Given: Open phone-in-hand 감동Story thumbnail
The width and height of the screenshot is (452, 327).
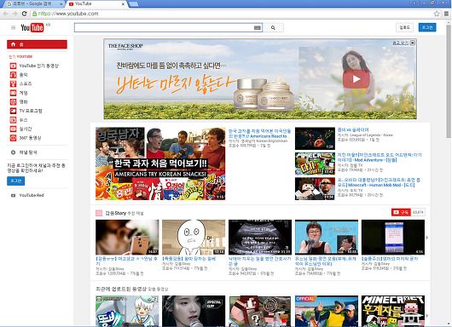Looking at the screenshot, I should coord(127,238).
